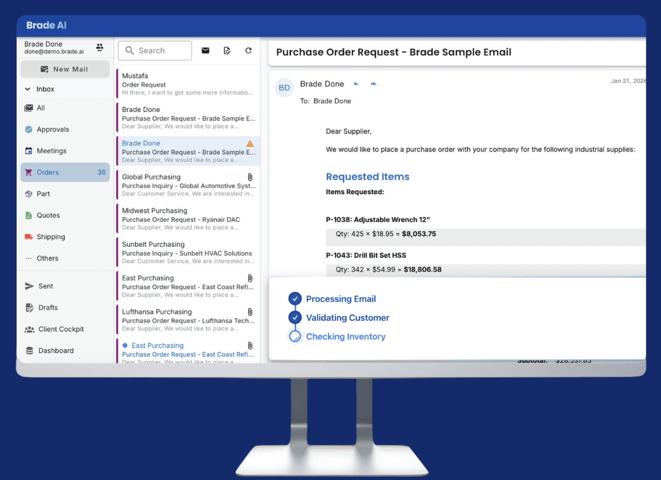The image size is (661, 480).
Task: Open Midwest Purchasing Ryanair DAC email
Action: [x=188, y=219]
